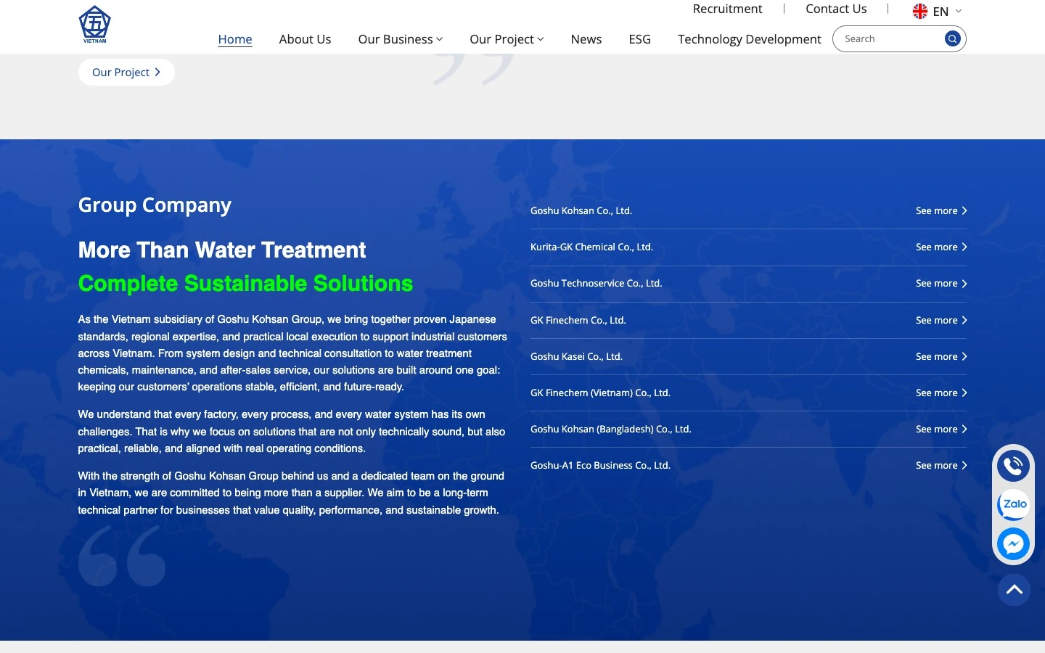Screen dimensions: 1045x653
Task: Click the GK Finechem Co., Ltd. name
Action: point(578,320)
